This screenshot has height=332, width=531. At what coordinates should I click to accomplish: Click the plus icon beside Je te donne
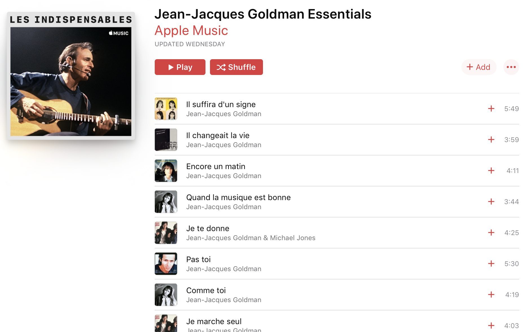click(491, 233)
